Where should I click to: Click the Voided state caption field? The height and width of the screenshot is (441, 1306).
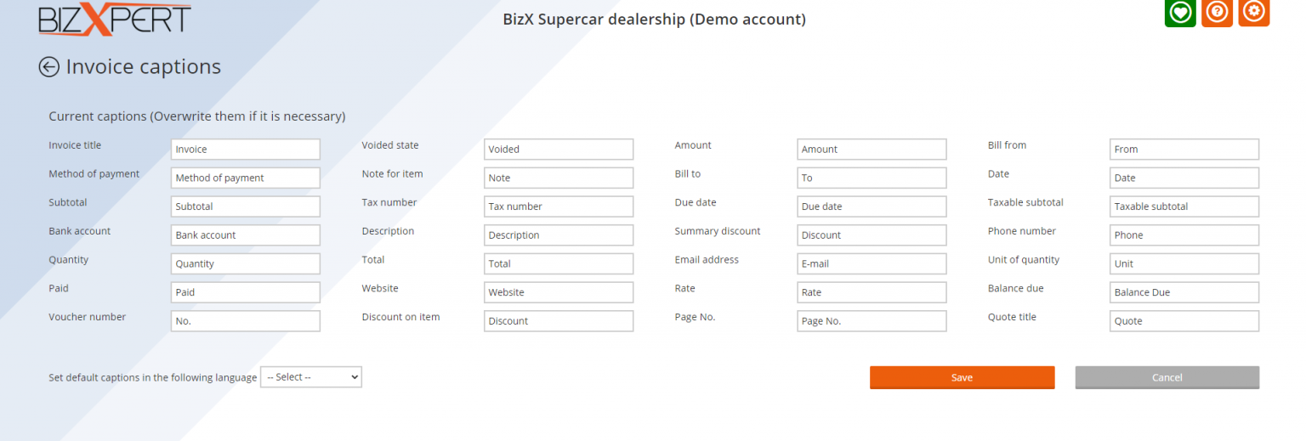(558, 150)
